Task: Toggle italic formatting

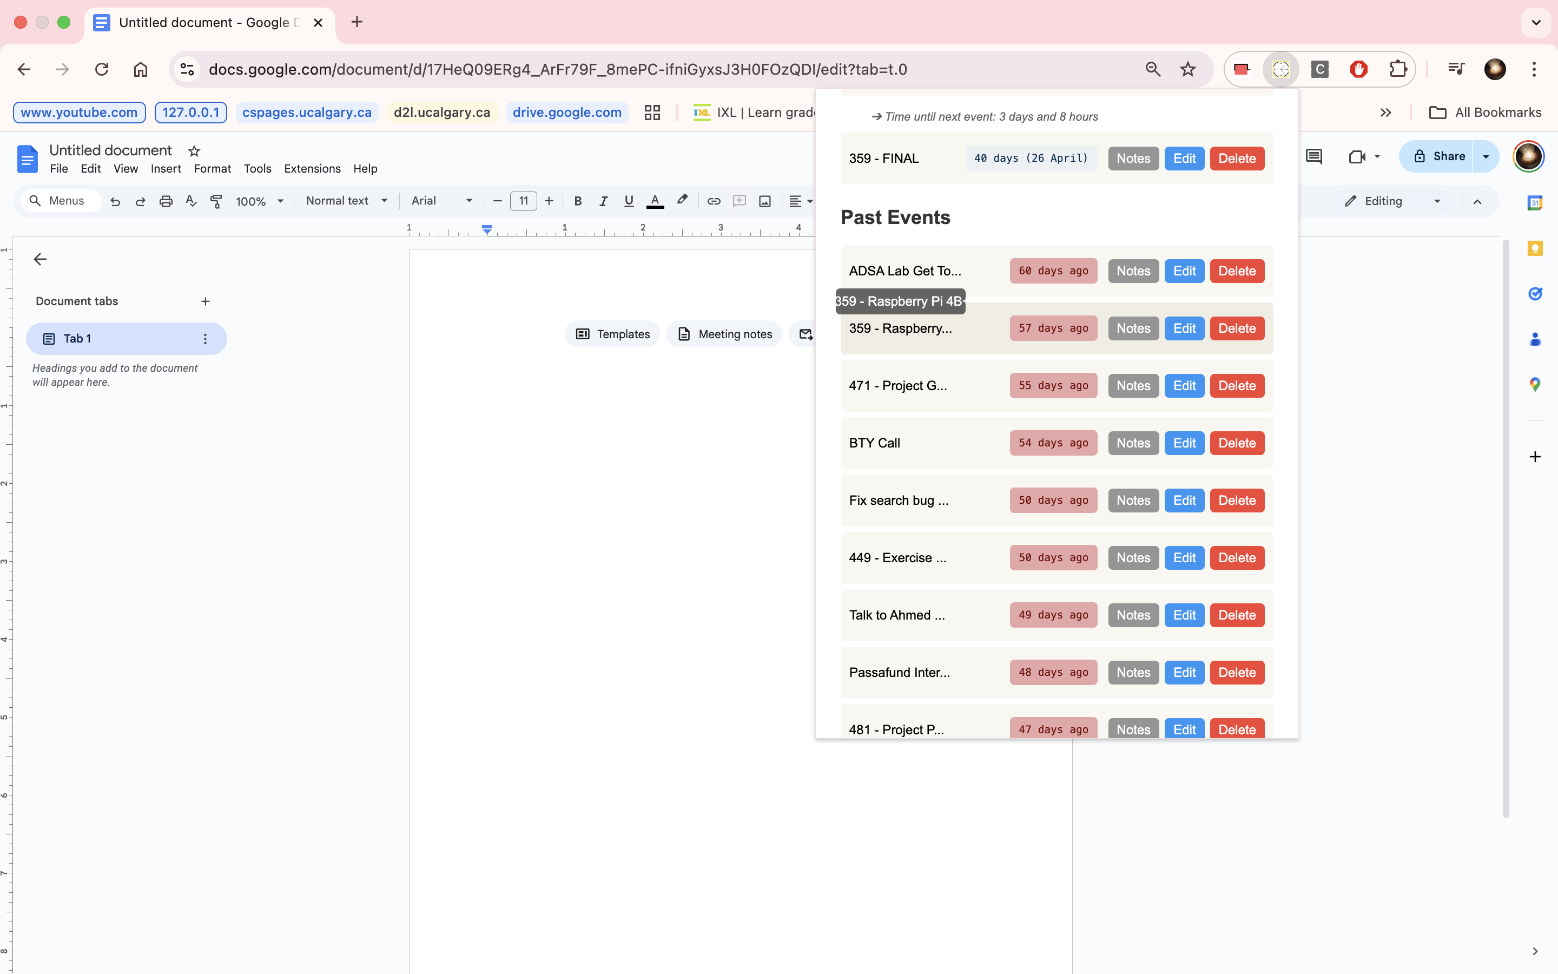Action: 603,201
